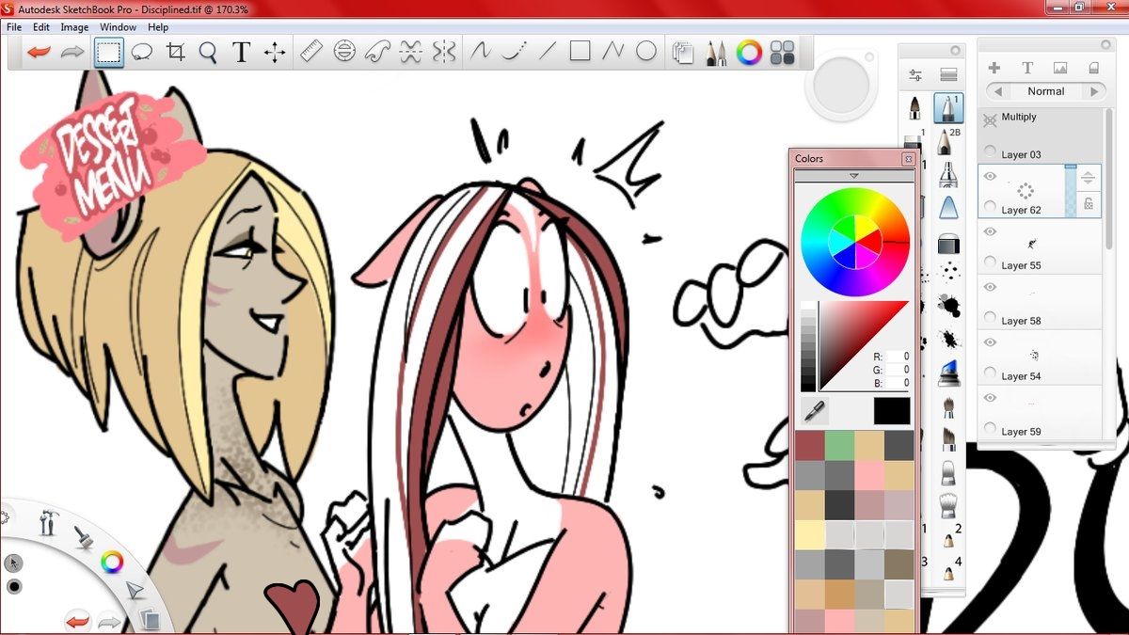Click Layer 03 radial marker circle
1129x635 pixels.
click(990, 151)
